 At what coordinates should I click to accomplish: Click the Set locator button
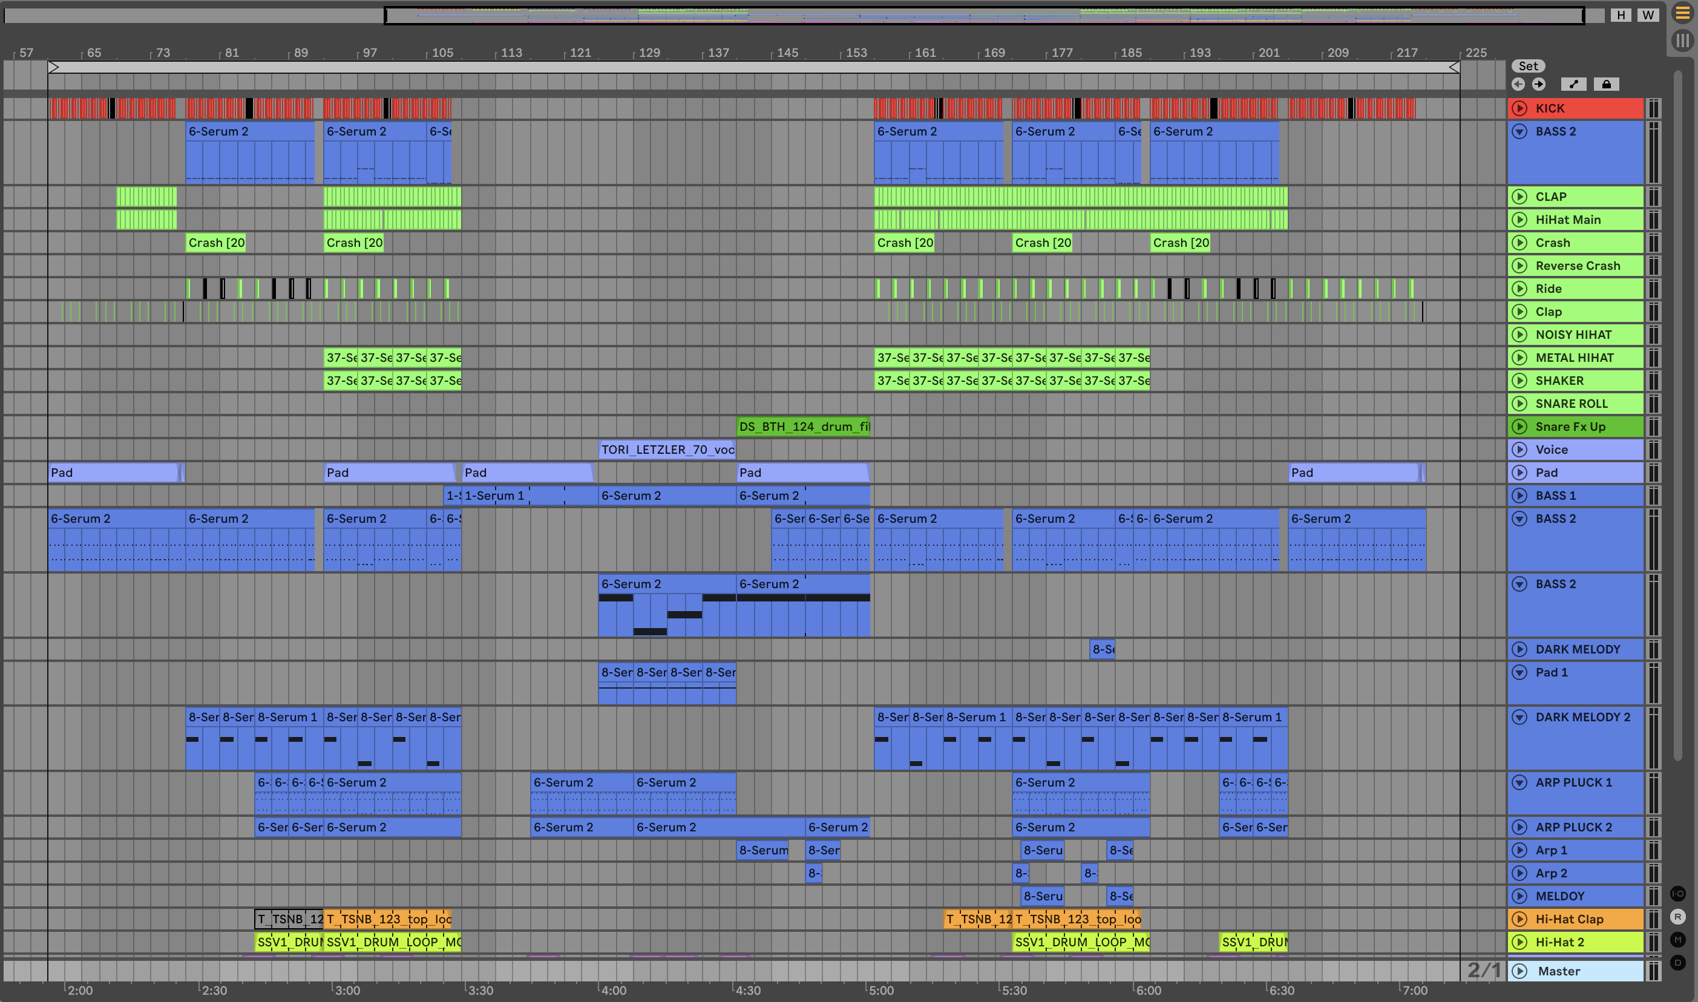pyautogui.click(x=1529, y=65)
